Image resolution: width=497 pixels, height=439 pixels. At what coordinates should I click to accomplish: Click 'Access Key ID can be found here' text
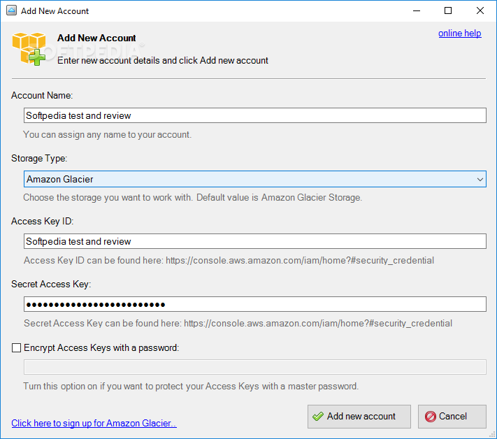pos(229,260)
